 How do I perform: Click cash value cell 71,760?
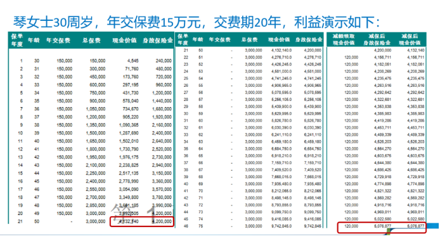point(132,68)
